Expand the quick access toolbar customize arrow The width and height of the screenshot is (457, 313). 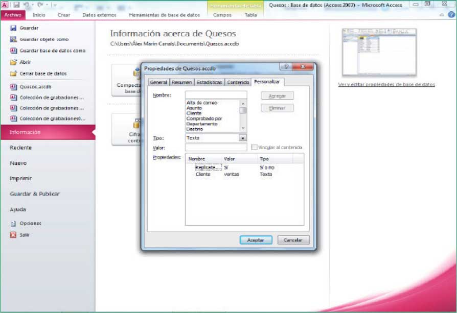(x=55, y=5)
